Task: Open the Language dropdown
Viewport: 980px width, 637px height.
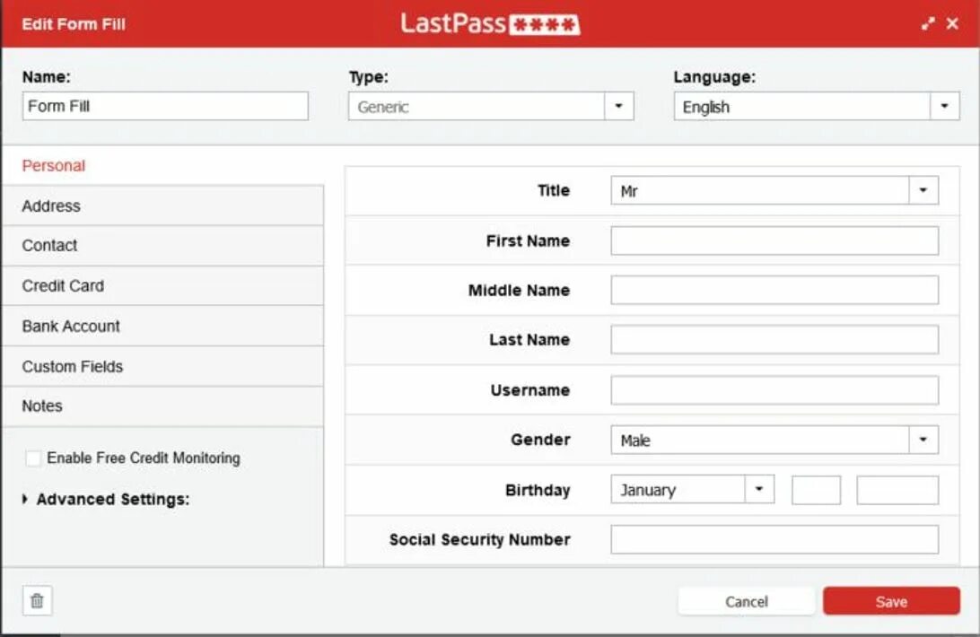Action: (x=817, y=106)
